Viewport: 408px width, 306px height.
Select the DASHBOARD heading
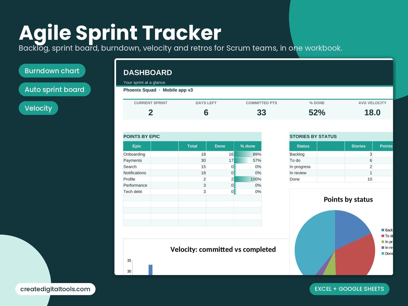click(x=148, y=73)
